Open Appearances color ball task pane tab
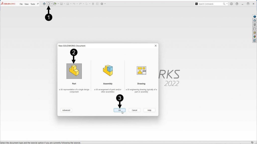This screenshot has width=257, height=144. coord(254,37)
